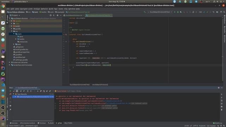Clear console with trash icon
This screenshot has width=226, height=127.
click(x=221, y=110)
